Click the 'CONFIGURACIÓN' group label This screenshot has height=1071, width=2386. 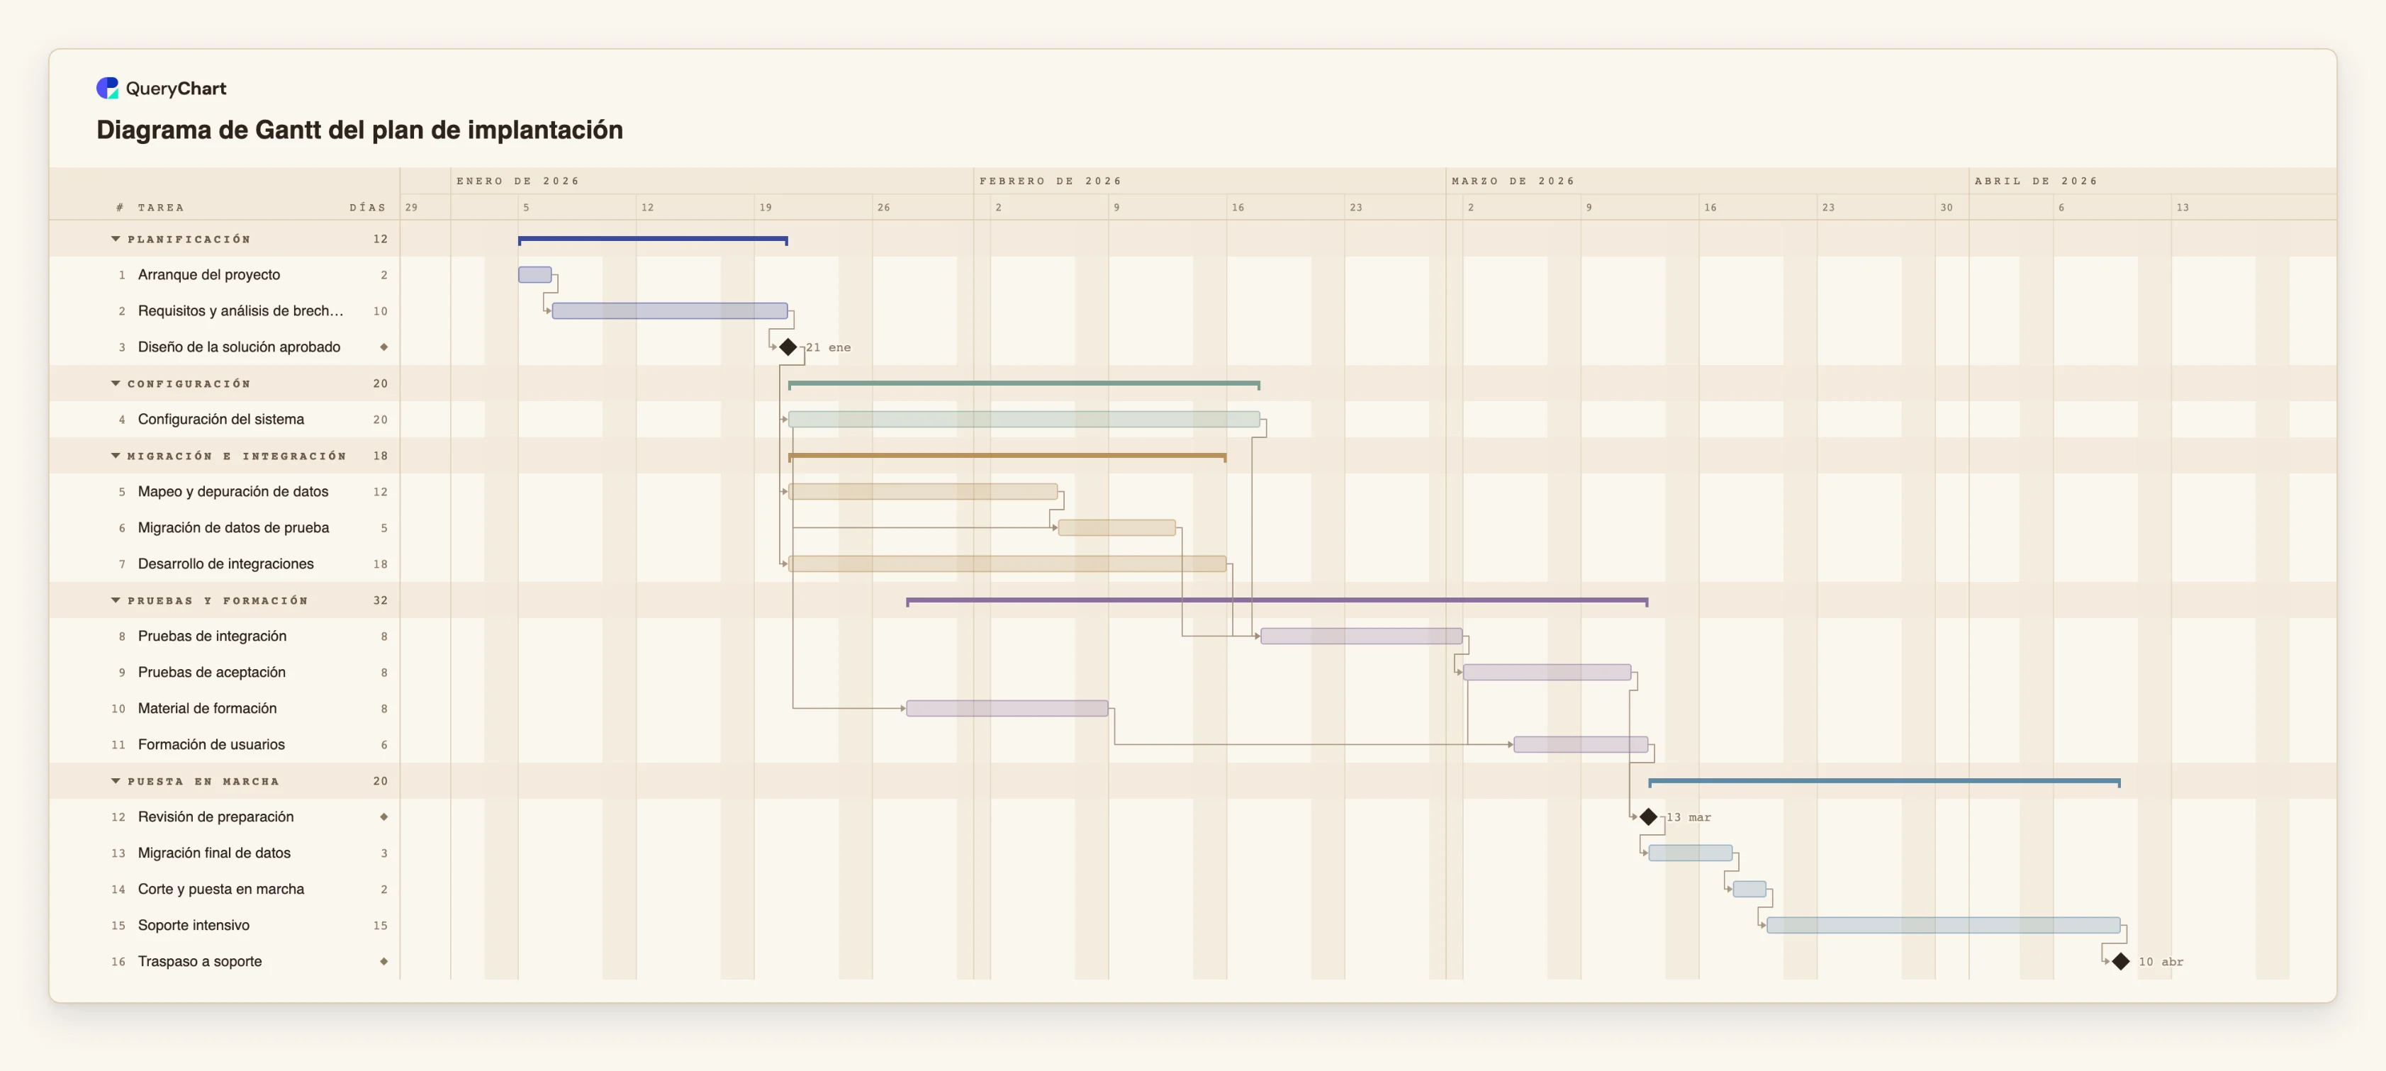pyautogui.click(x=189, y=383)
